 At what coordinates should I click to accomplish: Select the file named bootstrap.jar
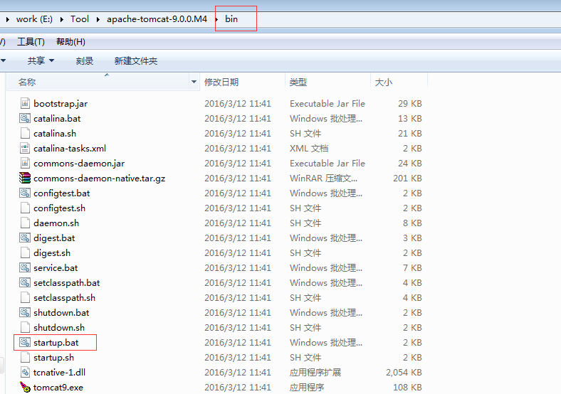(61, 103)
